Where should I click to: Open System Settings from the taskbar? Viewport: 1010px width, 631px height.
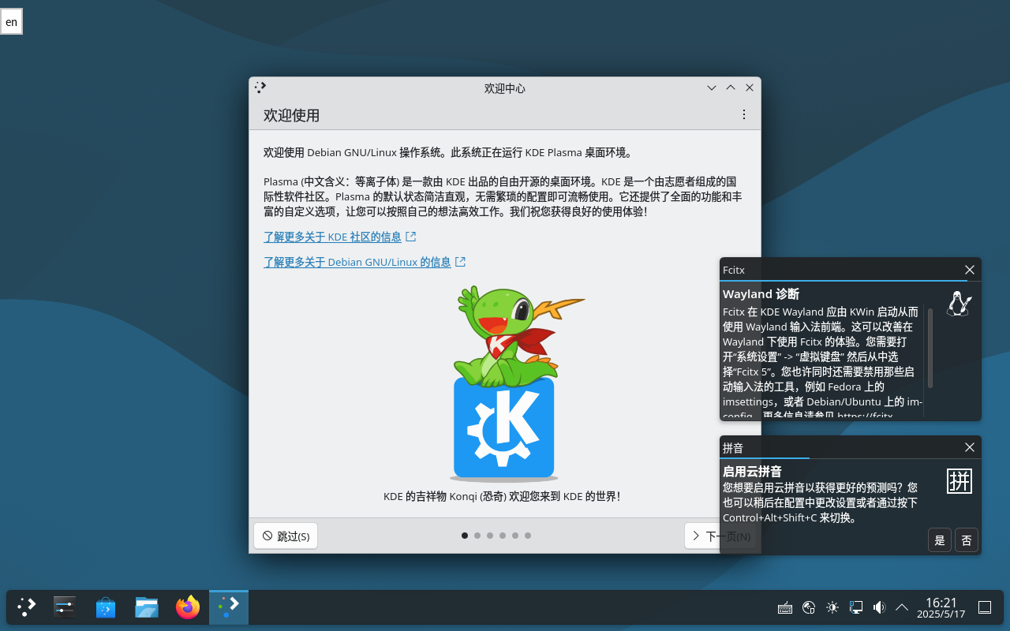65,607
